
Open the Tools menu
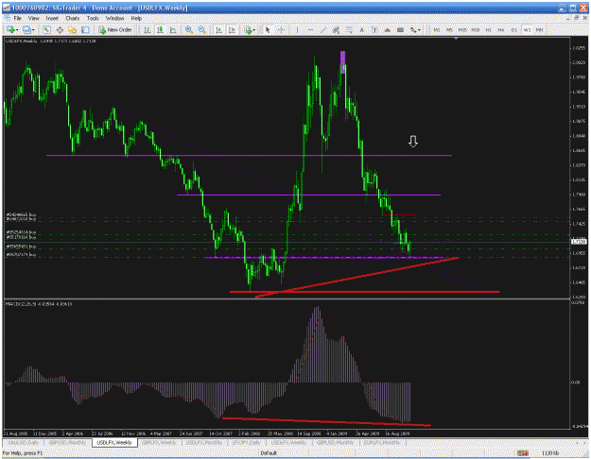tap(93, 18)
